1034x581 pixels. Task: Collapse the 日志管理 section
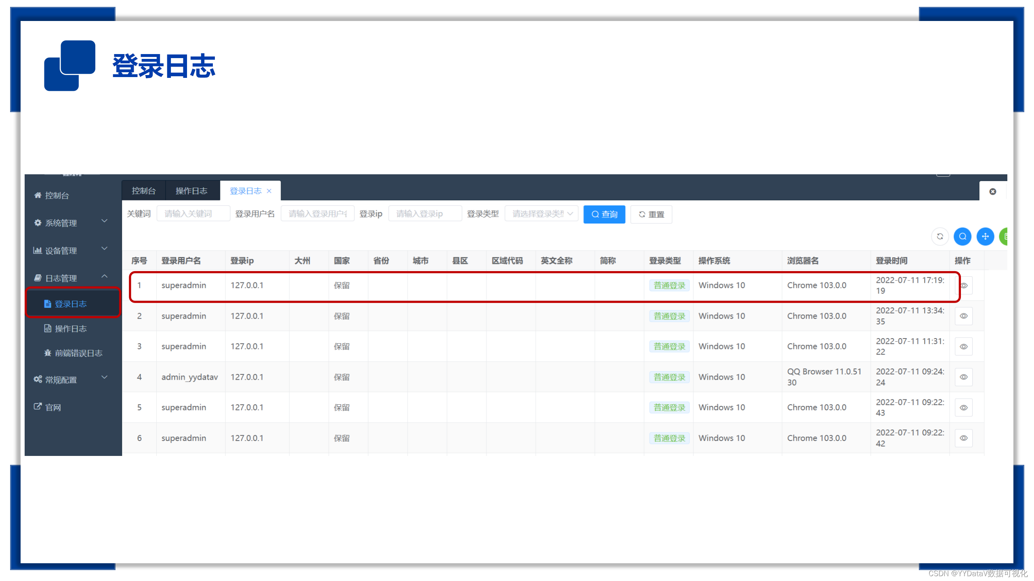click(105, 277)
